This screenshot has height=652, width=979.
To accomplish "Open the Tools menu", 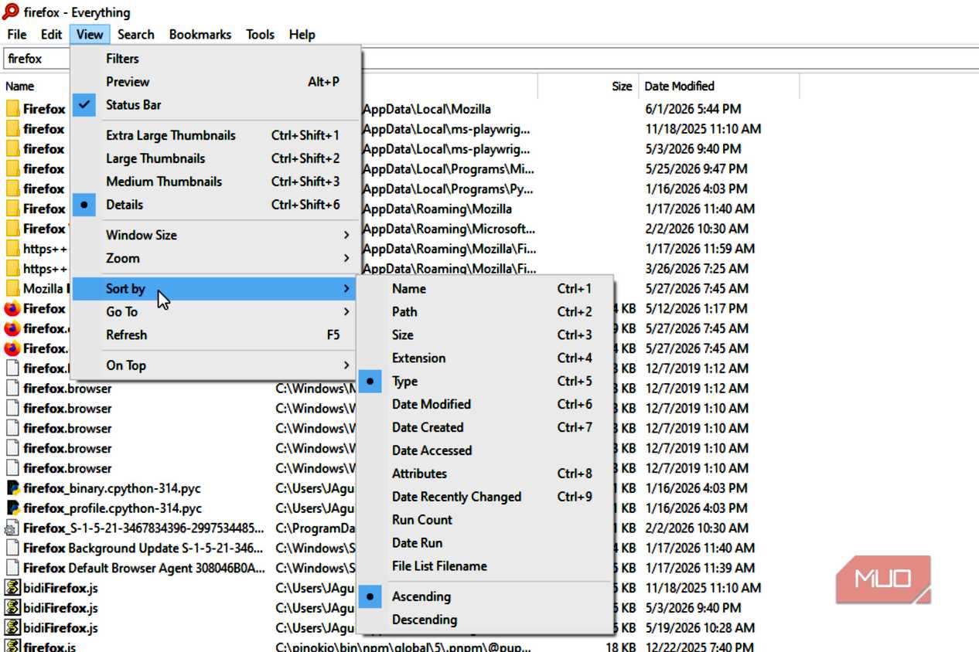I will point(260,34).
